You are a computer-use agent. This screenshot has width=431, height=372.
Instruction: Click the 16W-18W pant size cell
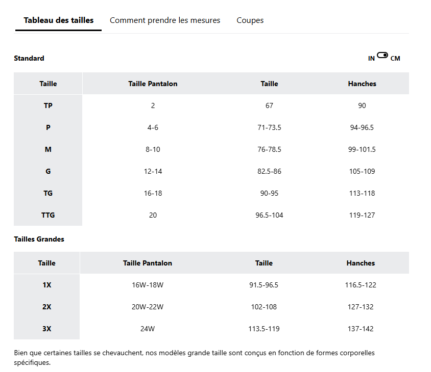(148, 285)
